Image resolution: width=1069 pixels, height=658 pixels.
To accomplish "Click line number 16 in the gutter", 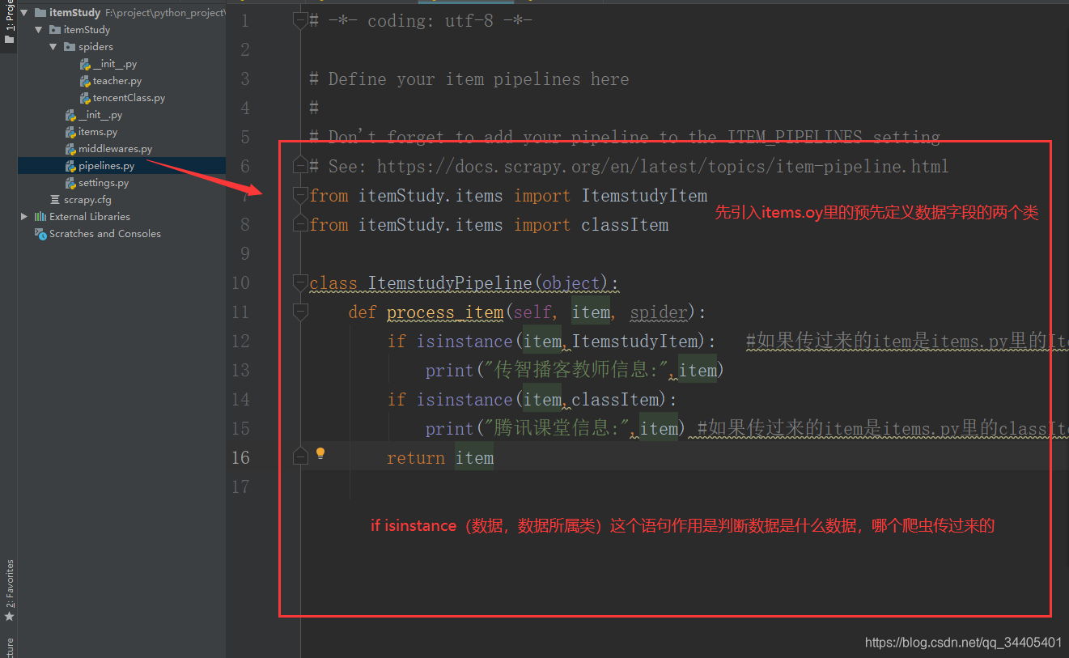I will (x=240, y=457).
